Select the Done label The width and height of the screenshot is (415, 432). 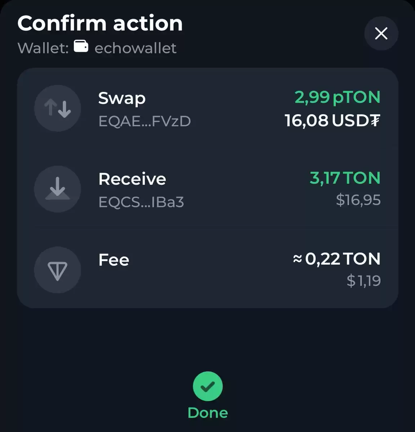coord(208,413)
